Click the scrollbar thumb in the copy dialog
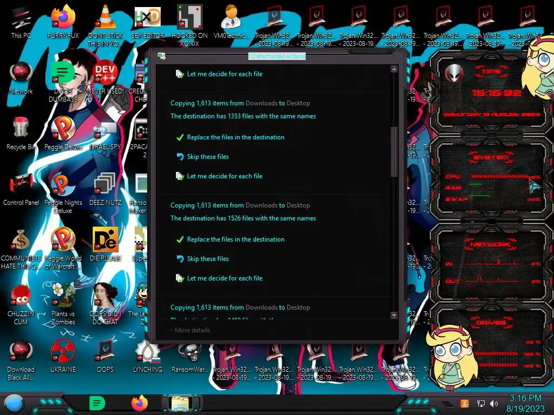Image resolution: width=554 pixels, height=415 pixels. (x=394, y=151)
